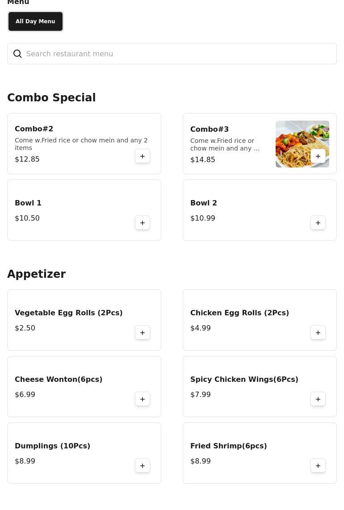Add Dumplings (10Pcs) with plus icon
This screenshot has width=344, height=510.
[x=142, y=466]
